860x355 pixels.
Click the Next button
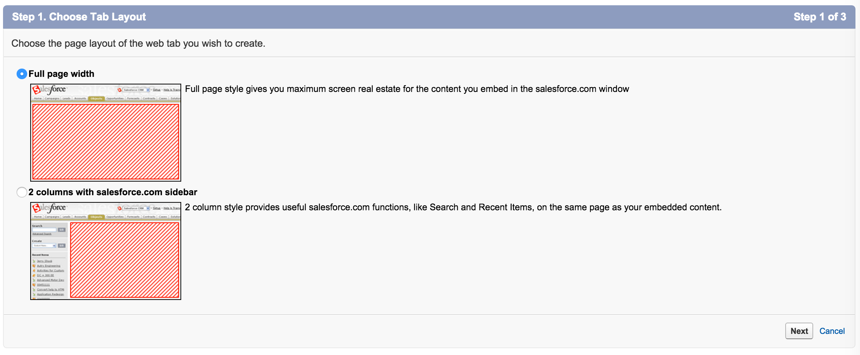pyautogui.click(x=799, y=331)
